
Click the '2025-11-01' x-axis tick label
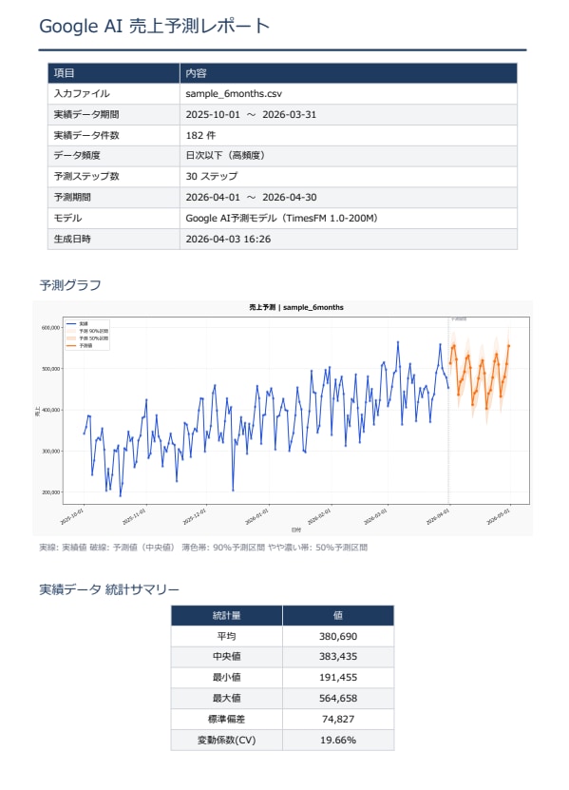pyautogui.click(x=134, y=517)
